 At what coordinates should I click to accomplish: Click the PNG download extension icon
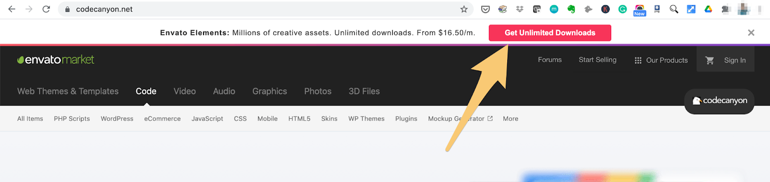(657, 9)
